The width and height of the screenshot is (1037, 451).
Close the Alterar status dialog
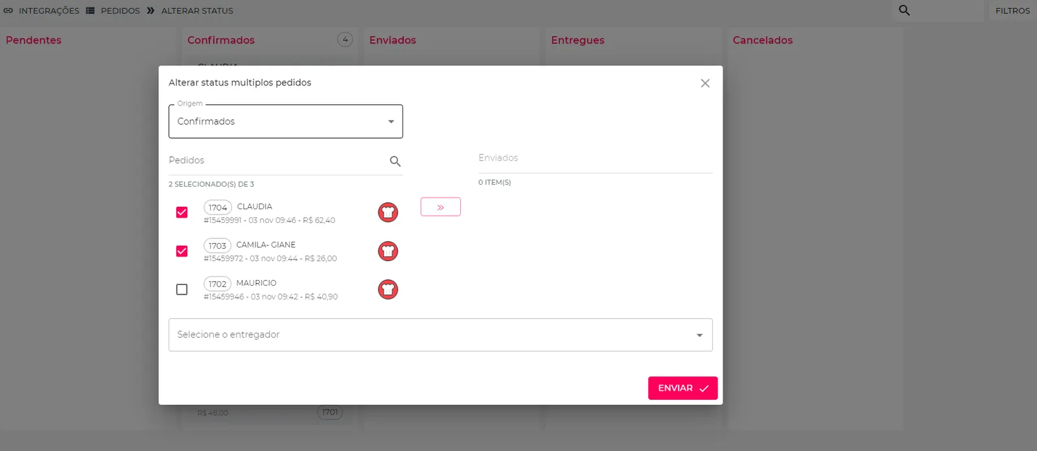coord(705,83)
